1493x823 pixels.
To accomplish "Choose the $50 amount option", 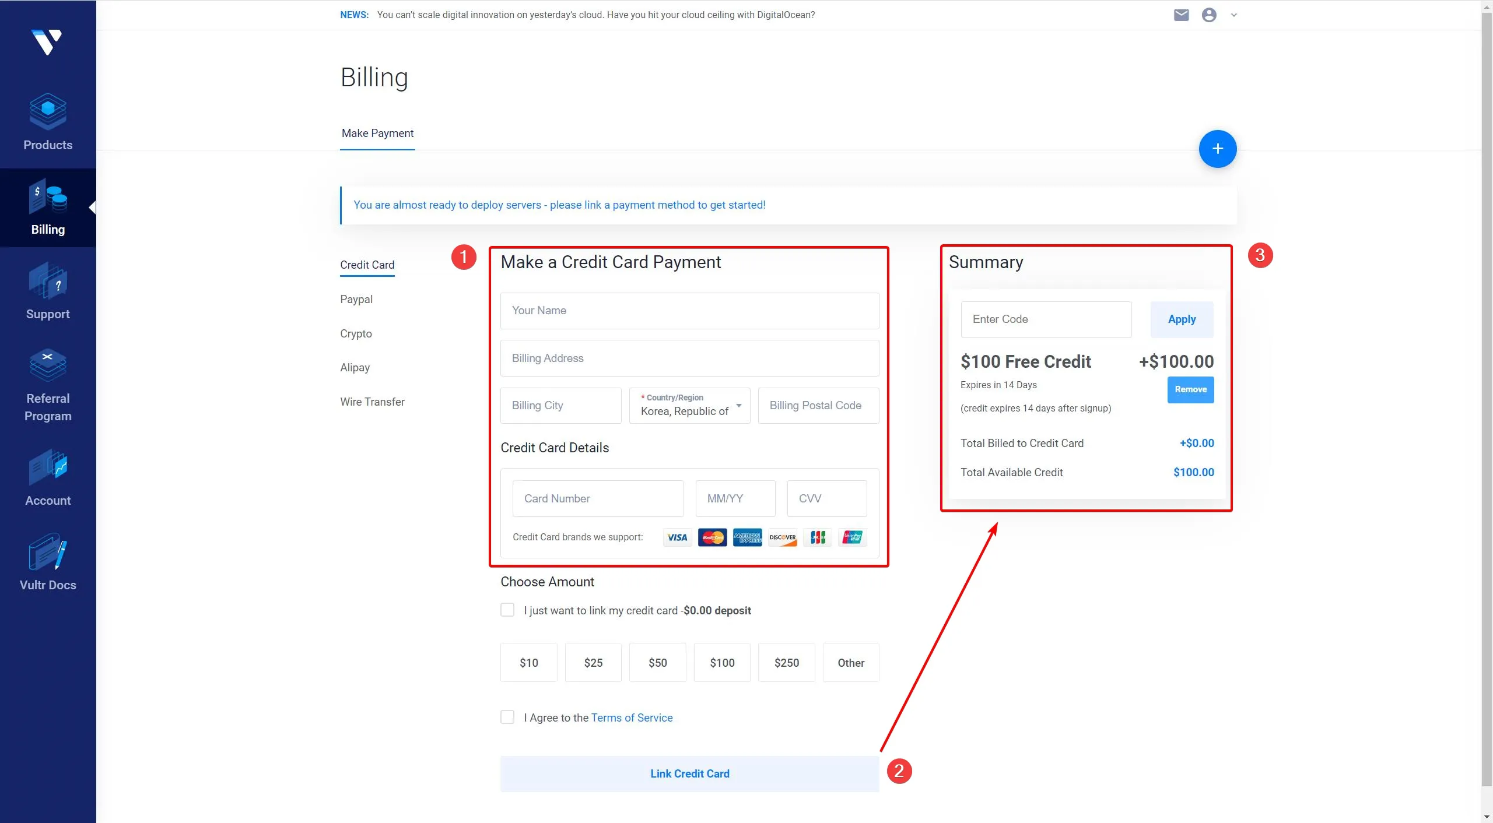I will coord(657,663).
